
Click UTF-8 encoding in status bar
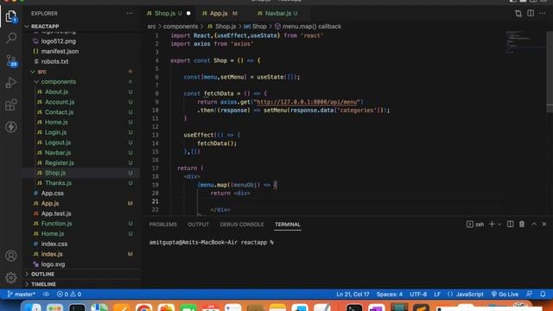tap(418, 294)
